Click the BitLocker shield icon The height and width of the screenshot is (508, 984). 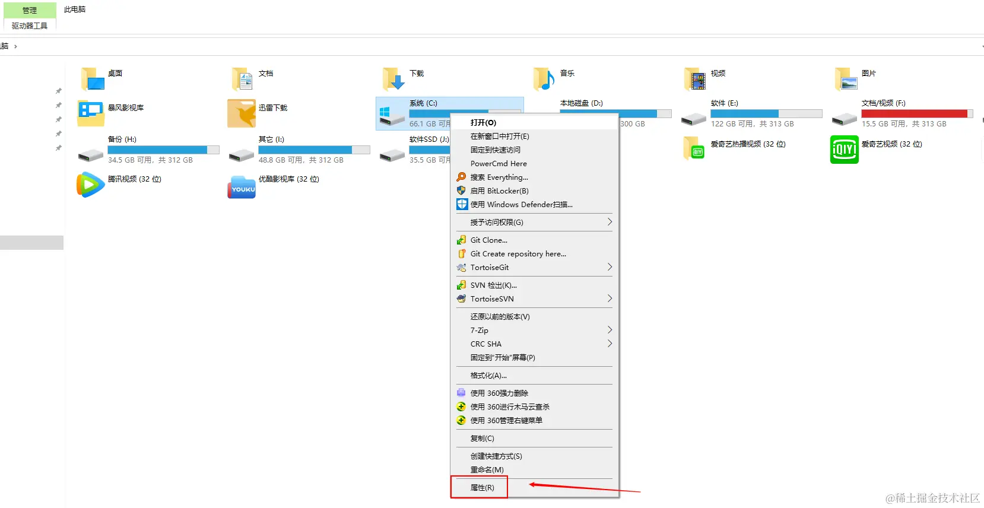(461, 190)
